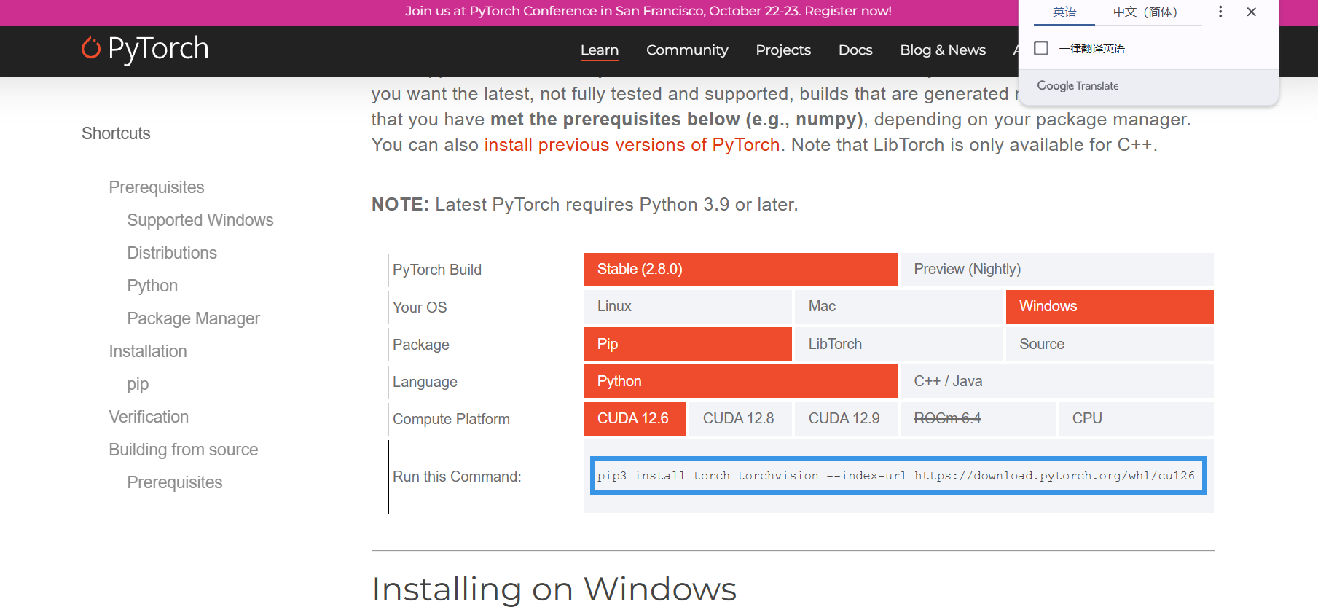The width and height of the screenshot is (1318, 615).
Task: Go to first Prerequisites shortcut
Action: tap(157, 187)
